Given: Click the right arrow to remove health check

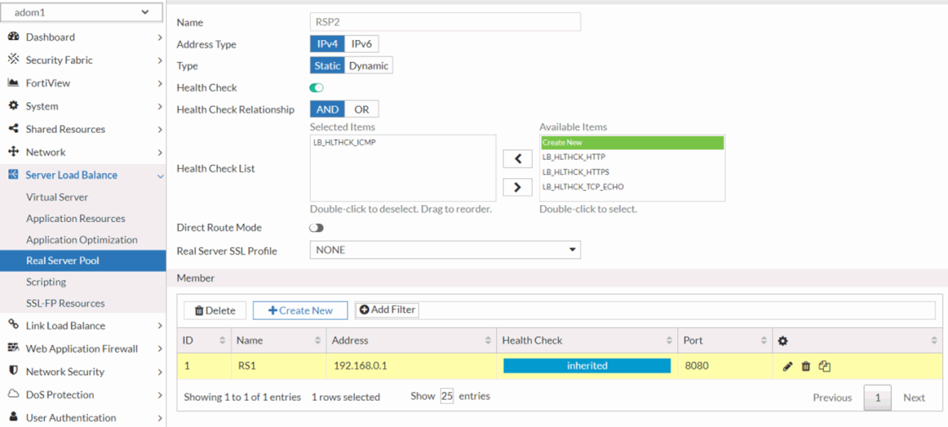Looking at the screenshot, I should click(x=517, y=187).
